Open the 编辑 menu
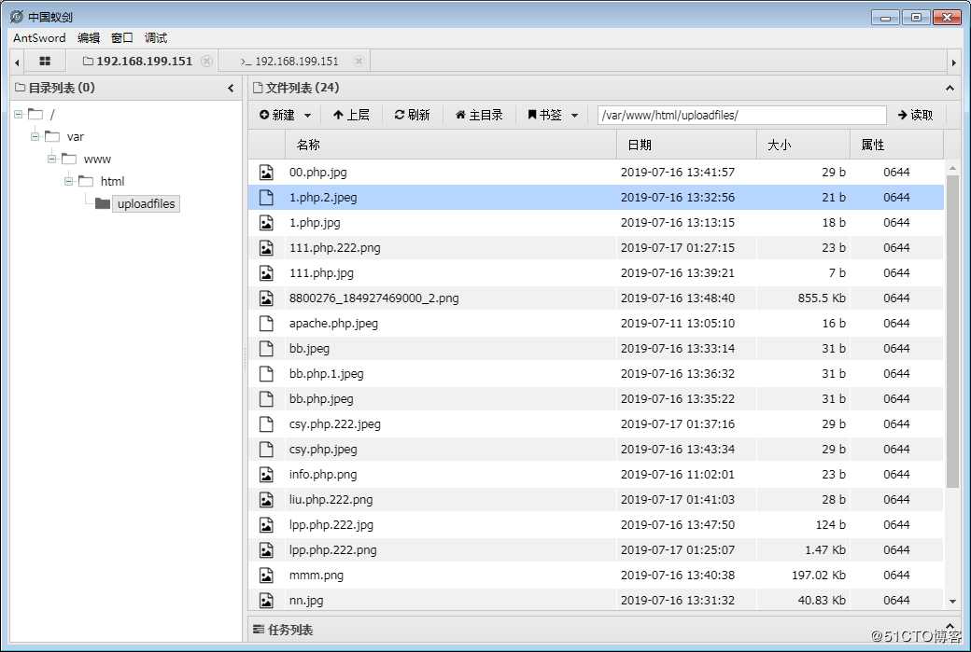This screenshot has width=971, height=652. pos(89,37)
